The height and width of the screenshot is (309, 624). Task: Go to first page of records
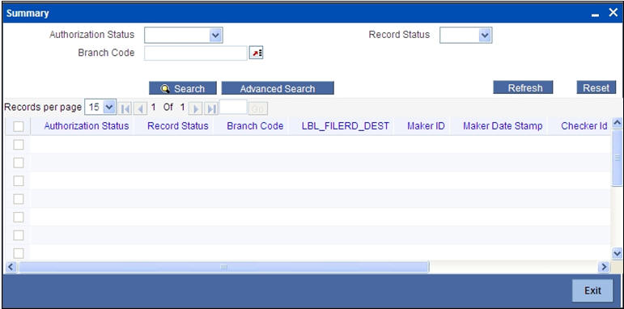[x=125, y=108]
